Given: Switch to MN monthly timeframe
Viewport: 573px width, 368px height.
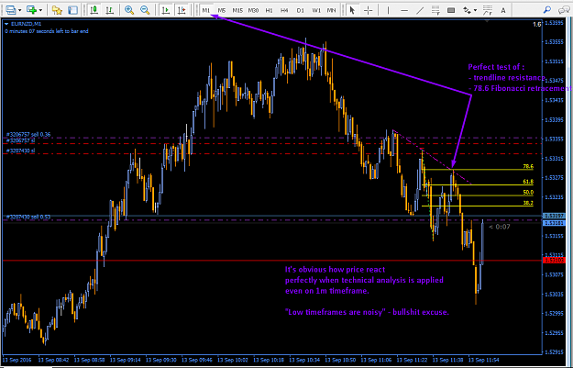Looking at the screenshot, I should pos(332,10).
